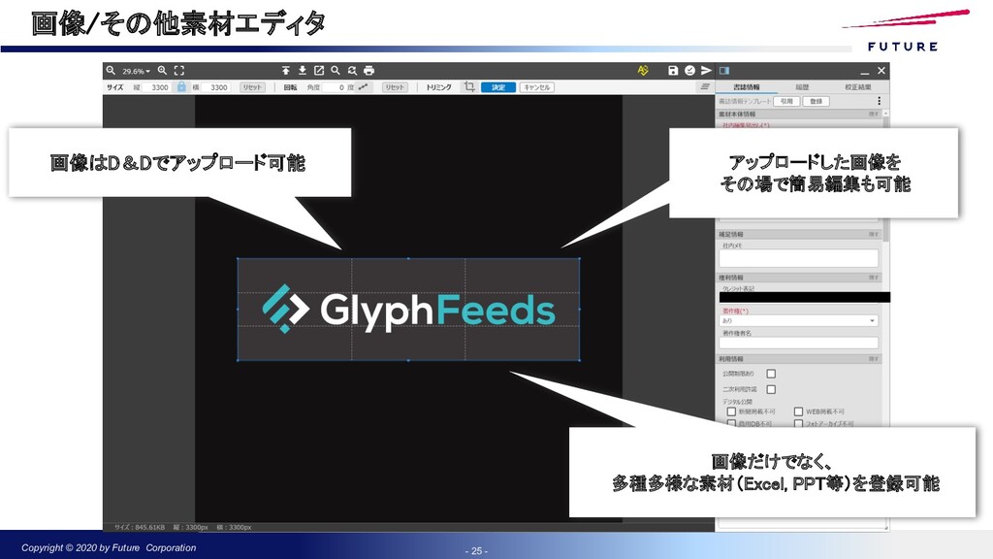Close the editor window with X
Viewport: 993px width, 559px height.
click(x=881, y=70)
